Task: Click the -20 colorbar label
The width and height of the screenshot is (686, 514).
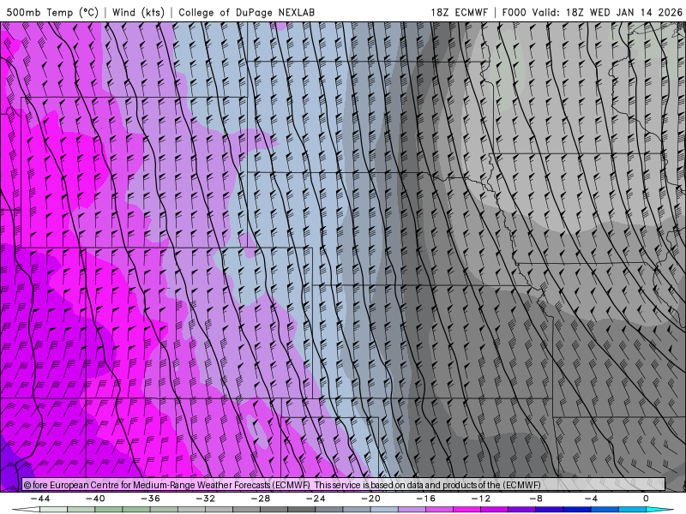Action: tap(370, 499)
